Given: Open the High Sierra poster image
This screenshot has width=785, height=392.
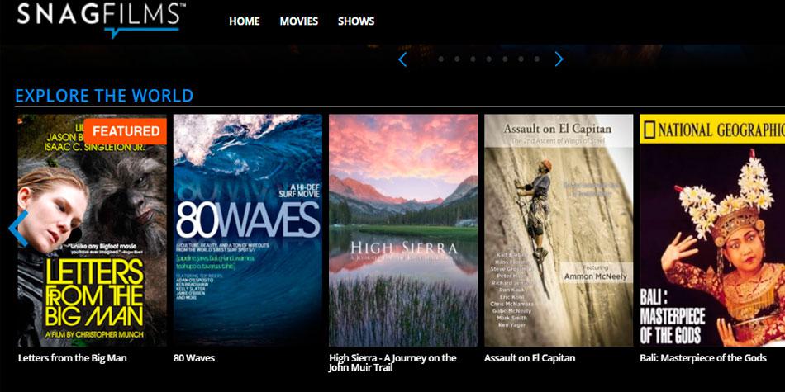Looking at the screenshot, I should (x=402, y=231).
